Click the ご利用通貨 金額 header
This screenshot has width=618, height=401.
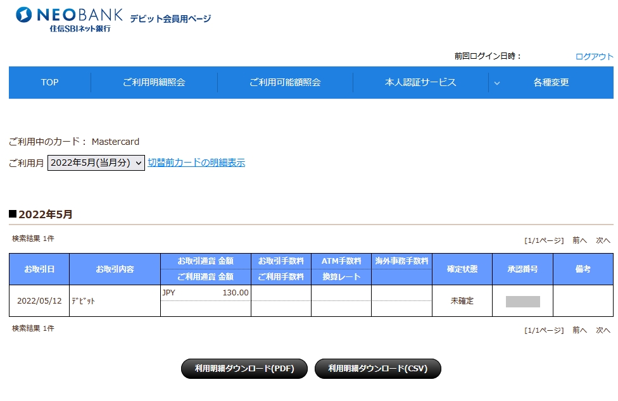point(205,276)
